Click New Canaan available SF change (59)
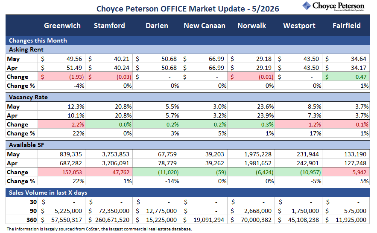377x233 pixels. pyautogui.click(x=221, y=173)
